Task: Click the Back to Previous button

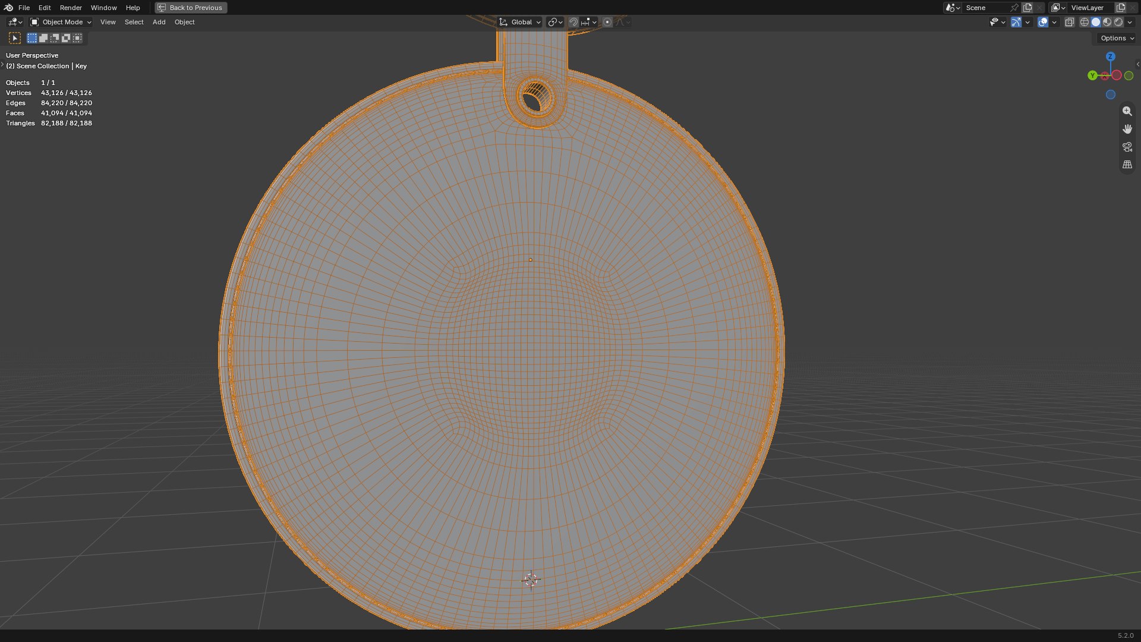Action: [191, 8]
